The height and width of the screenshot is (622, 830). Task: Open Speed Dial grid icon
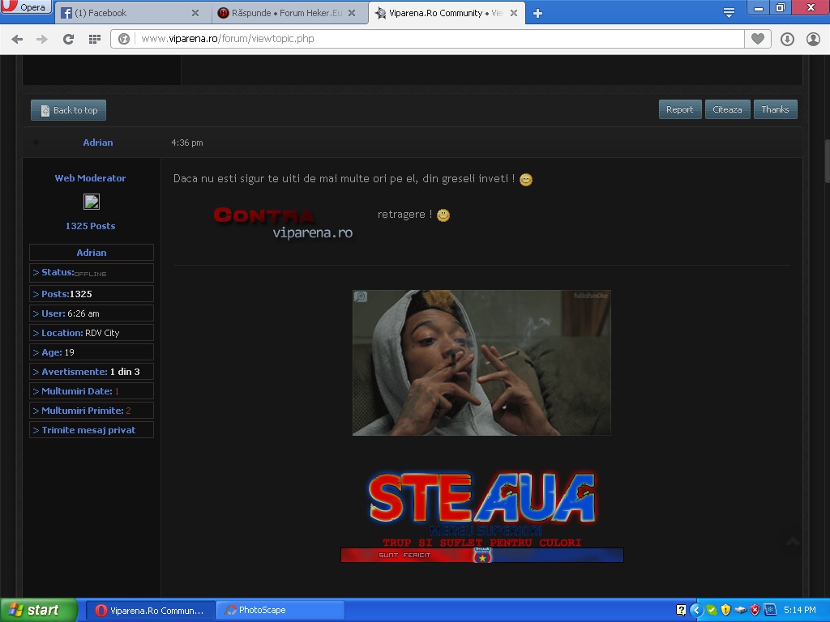pyautogui.click(x=94, y=39)
